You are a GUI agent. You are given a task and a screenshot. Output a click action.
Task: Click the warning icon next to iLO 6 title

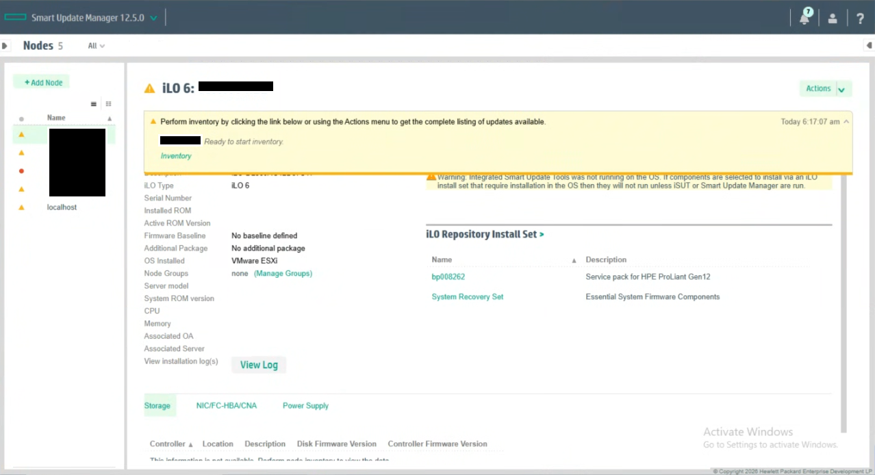pyautogui.click(x=149, y=88)
